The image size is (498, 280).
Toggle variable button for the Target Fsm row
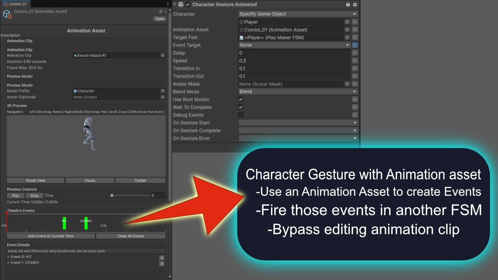355,37
